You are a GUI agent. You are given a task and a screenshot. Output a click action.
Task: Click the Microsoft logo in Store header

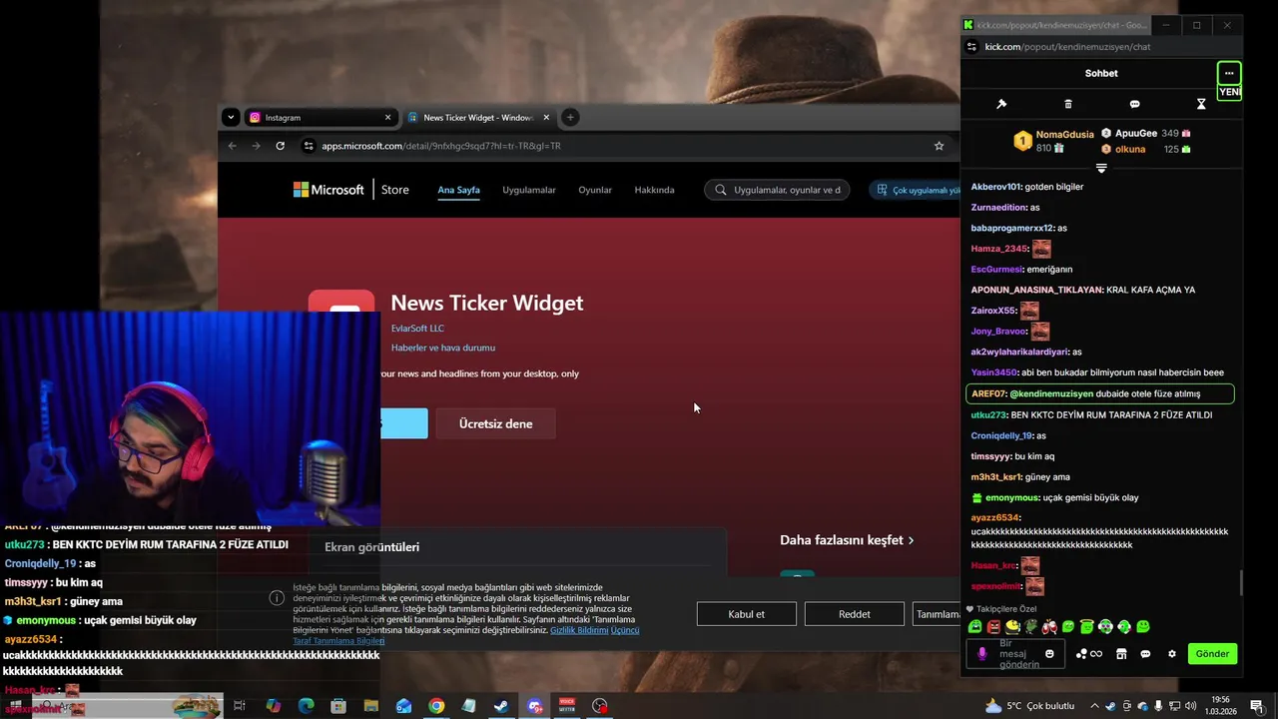(328, 190)
